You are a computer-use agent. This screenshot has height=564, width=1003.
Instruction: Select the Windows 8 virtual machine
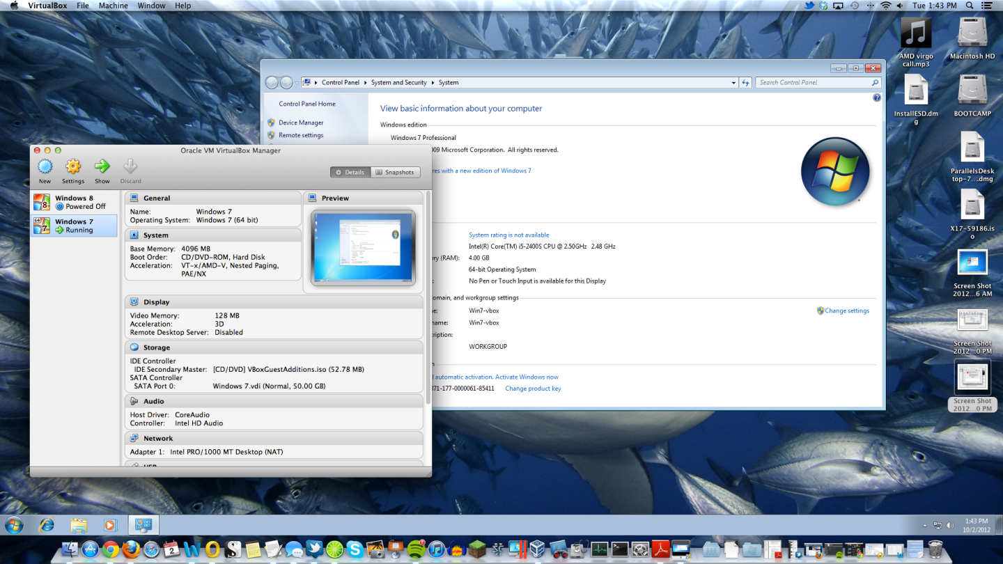tap(75, 201)
